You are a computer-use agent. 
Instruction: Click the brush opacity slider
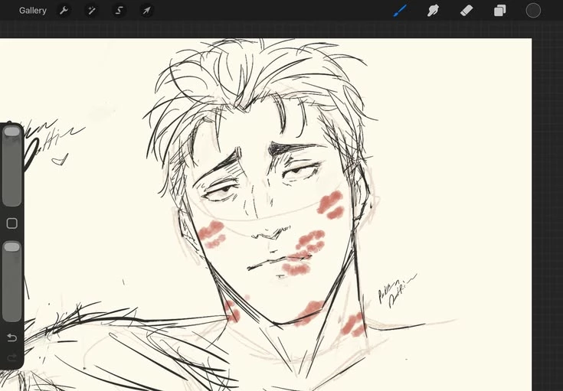[x=11, y=282]
